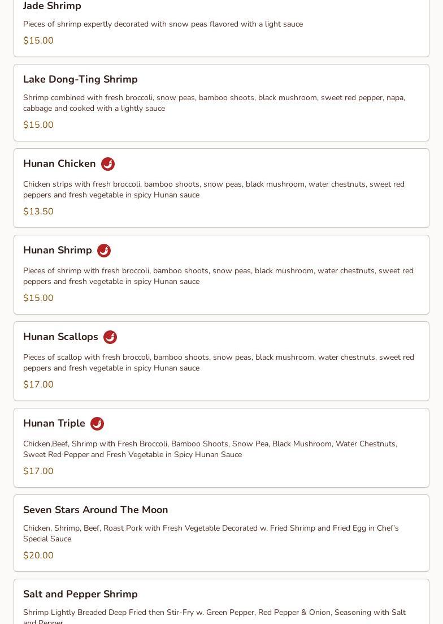Click the spicy chili icon beside Hunan Triple
This screenshot has height=624, width=443.
pyautogui.click(x=97, y=423)
